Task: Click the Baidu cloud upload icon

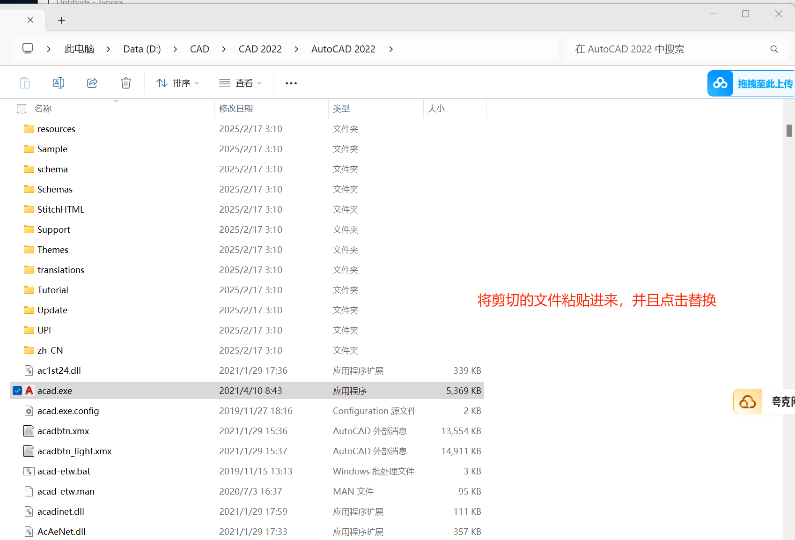Action: [720, 83]
